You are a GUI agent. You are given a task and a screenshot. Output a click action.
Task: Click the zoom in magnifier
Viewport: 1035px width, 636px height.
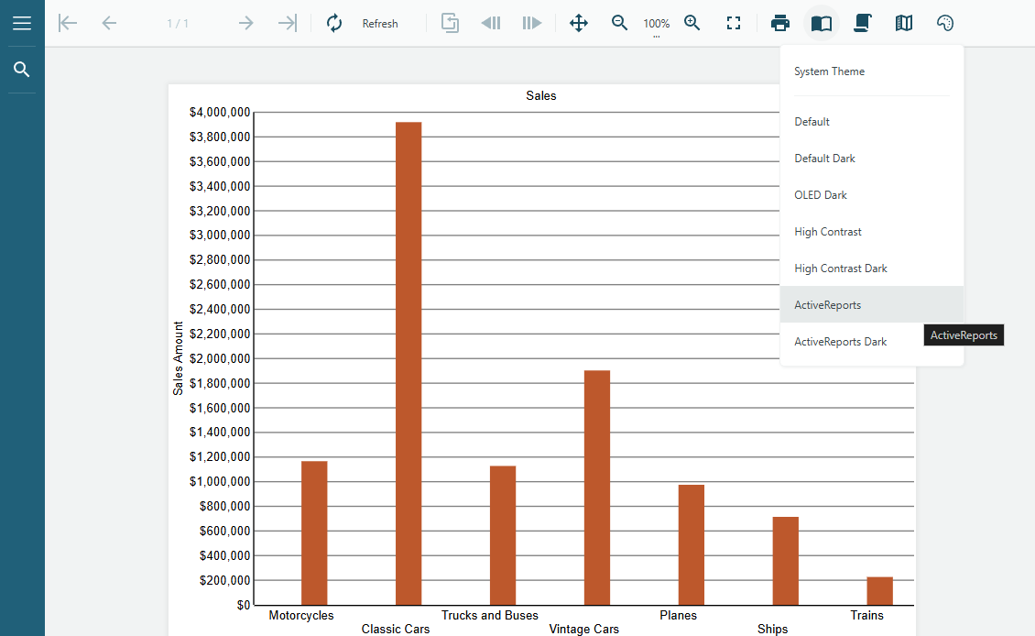(x=692, y=23)
